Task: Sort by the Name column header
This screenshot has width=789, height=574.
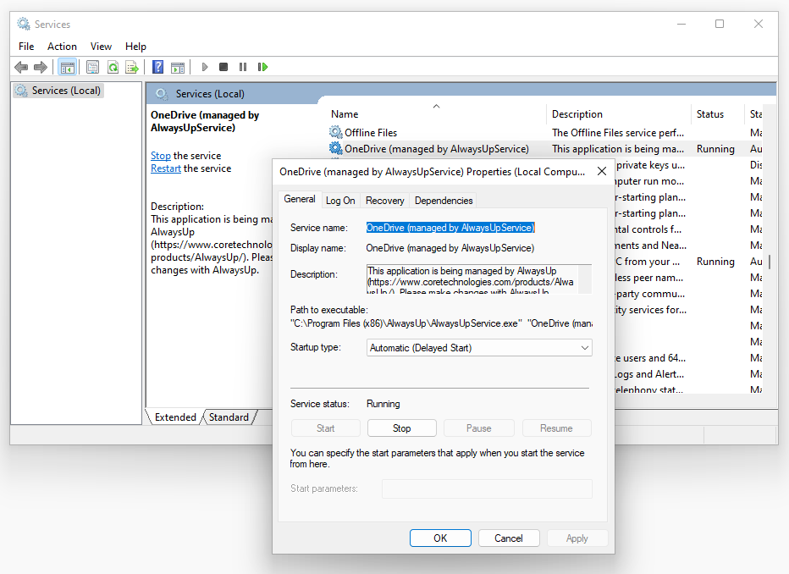Action: tap(436, 114)
